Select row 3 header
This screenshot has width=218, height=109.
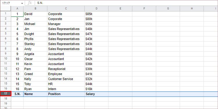pyautogui.click(x=6, y=24)
